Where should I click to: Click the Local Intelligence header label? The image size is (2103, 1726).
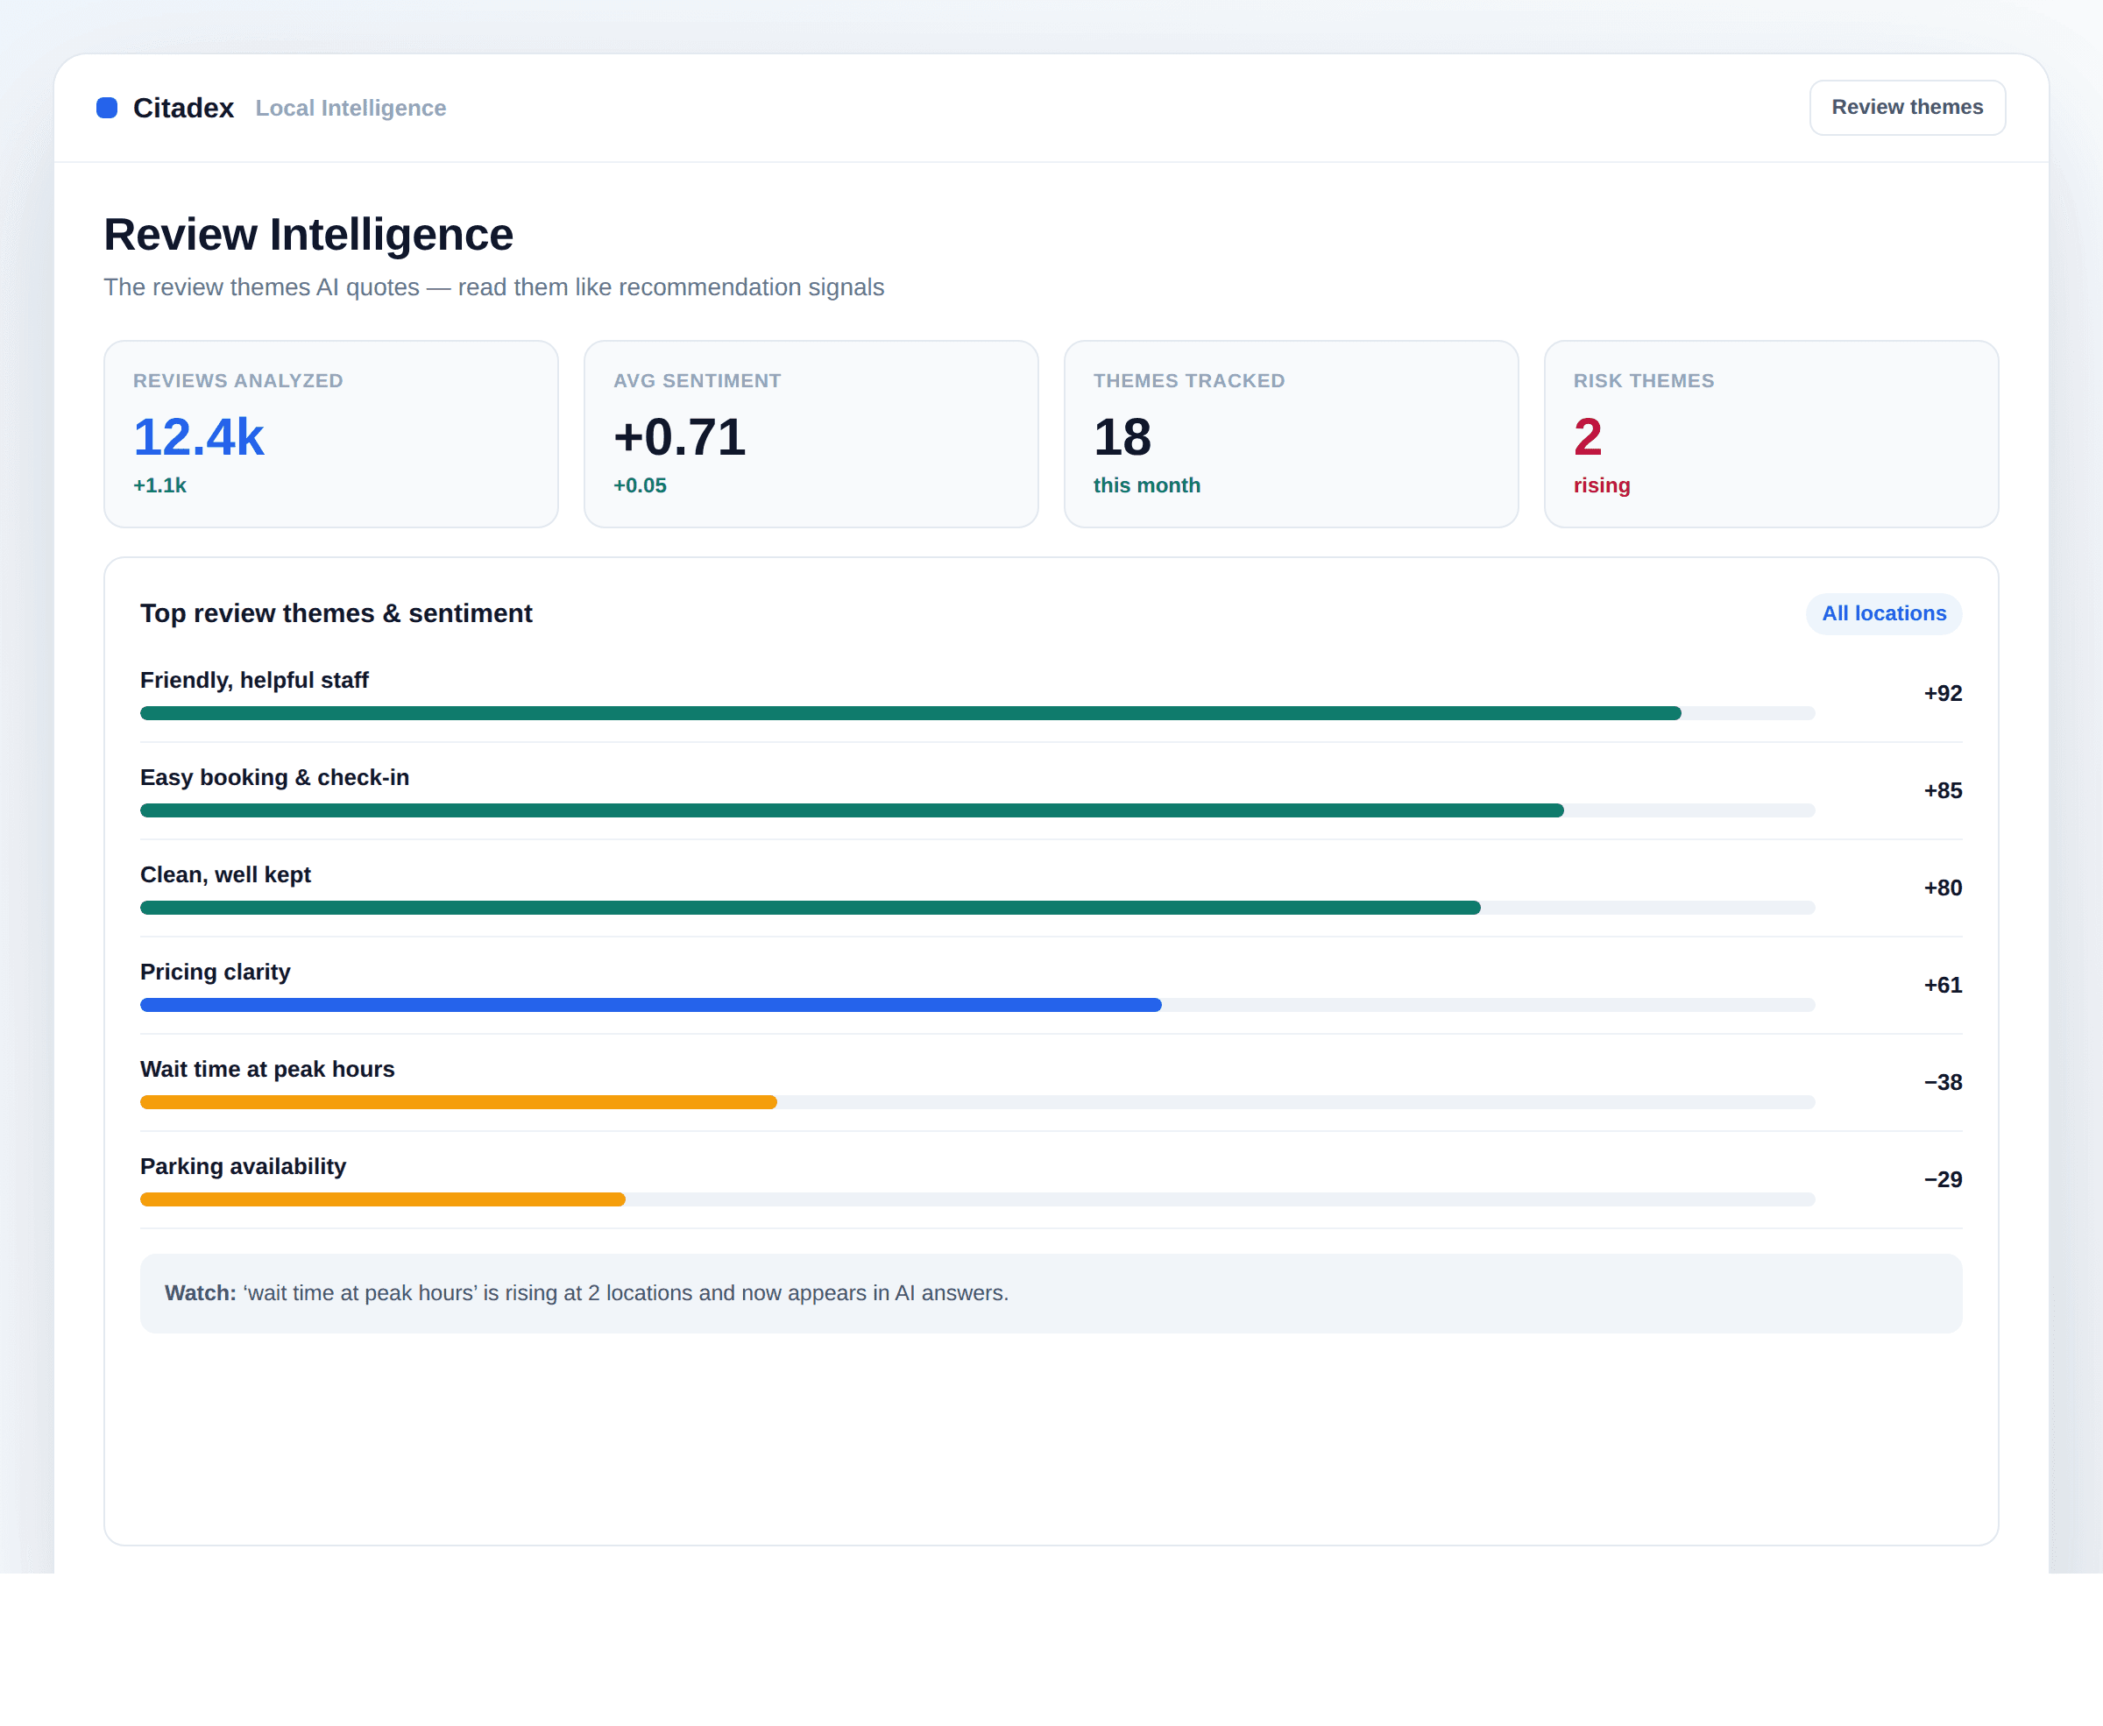[x=350, y=108]
